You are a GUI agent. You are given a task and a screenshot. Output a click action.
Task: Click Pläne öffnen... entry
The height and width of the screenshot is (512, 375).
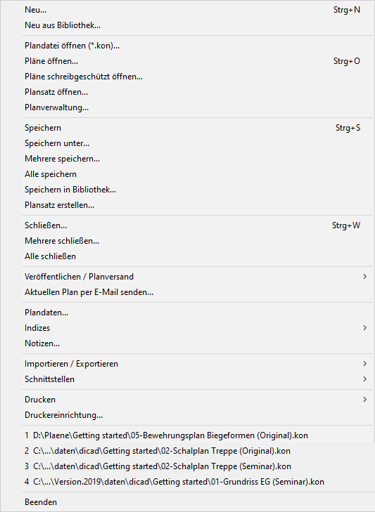[197, 61]
